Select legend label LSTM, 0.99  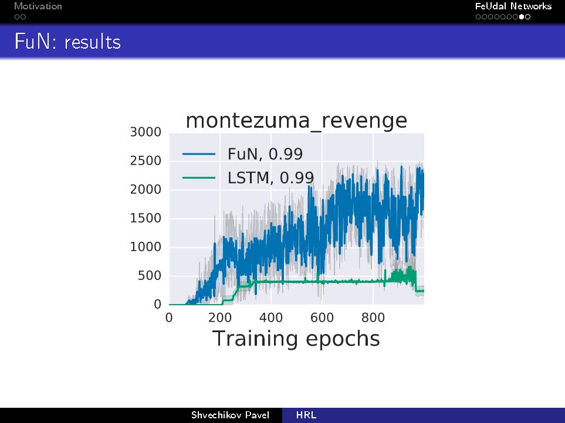pyautogui.click(x=270, y=178)
